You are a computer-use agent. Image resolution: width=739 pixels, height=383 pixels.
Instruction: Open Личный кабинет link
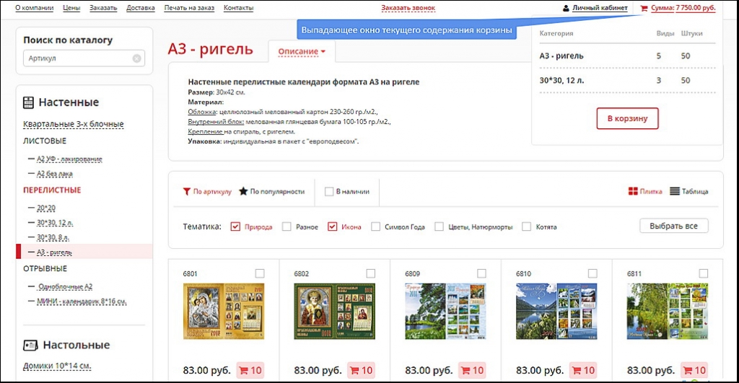[x=600, y=8]
